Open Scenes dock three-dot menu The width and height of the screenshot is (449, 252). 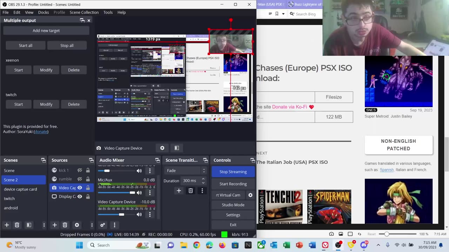(x=44, y=225)
